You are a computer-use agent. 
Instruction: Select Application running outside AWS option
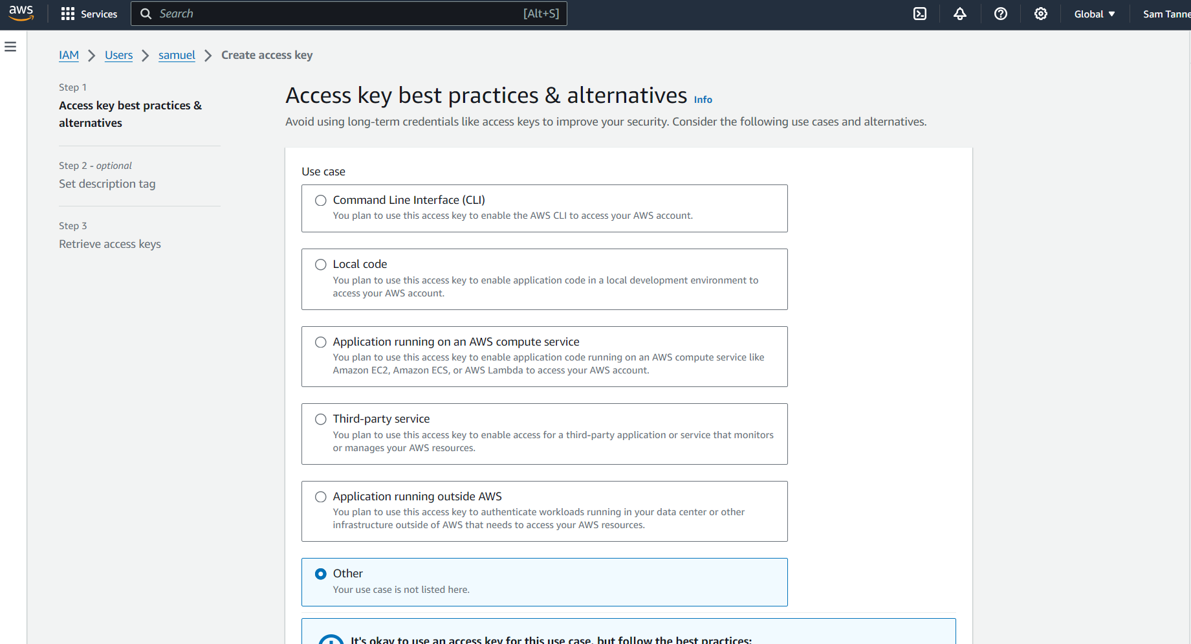321,497
